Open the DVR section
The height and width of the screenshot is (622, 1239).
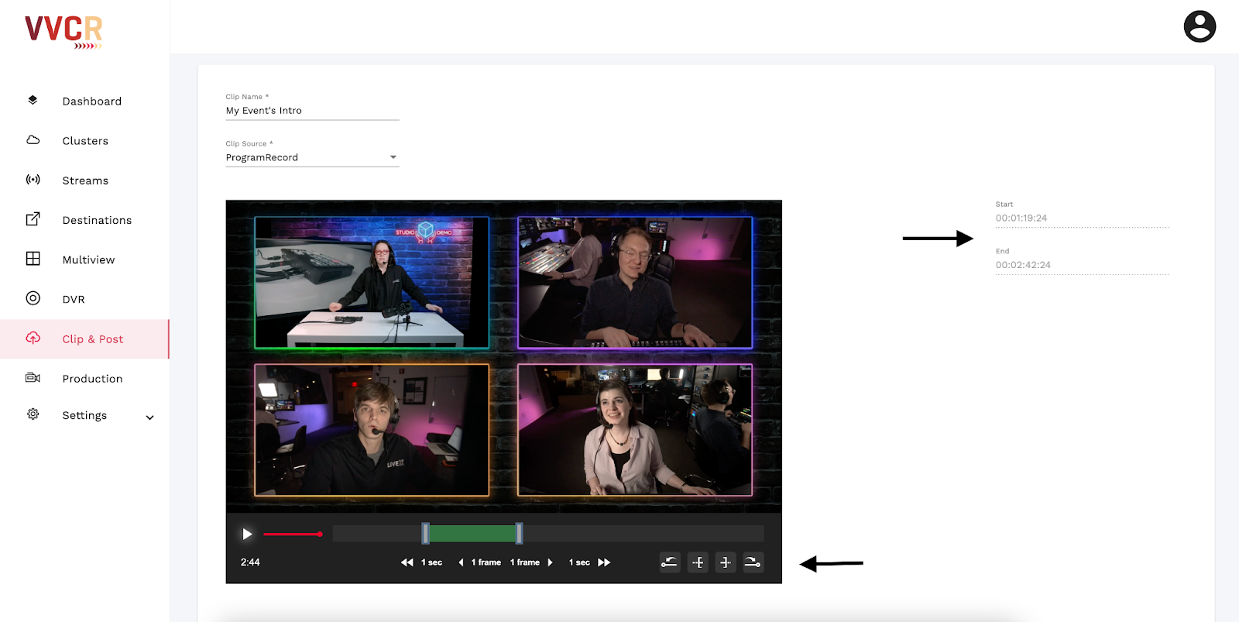[74, 299]
